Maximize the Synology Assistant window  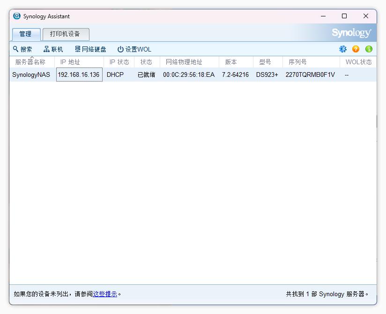[344, 16]
